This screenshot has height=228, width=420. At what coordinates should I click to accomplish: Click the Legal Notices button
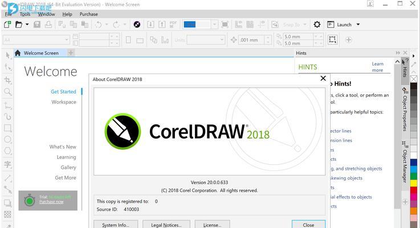tap(166, 225)
